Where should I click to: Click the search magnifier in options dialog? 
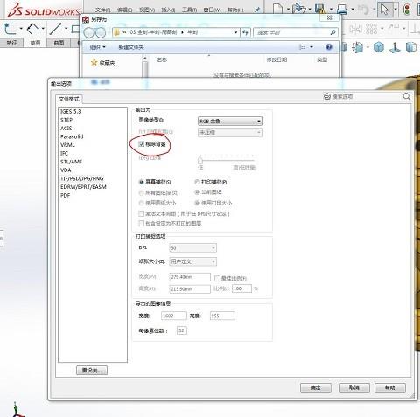tap(406, 96)
